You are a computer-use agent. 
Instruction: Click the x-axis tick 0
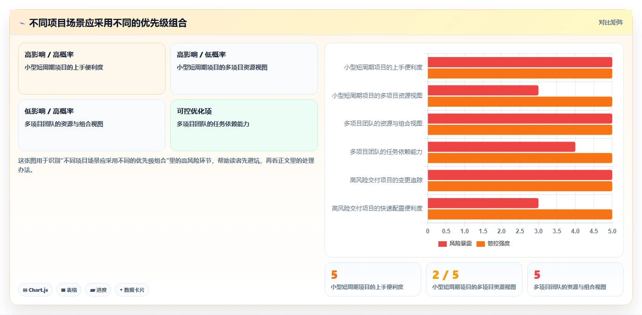click(428, 231)
